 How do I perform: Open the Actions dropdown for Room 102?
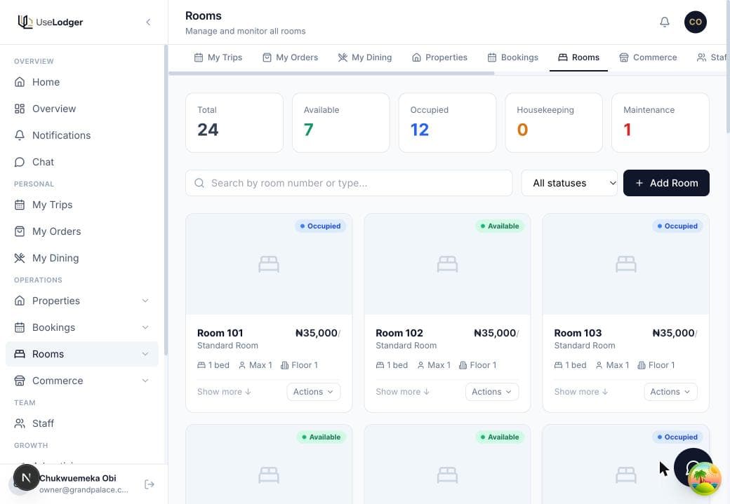491,392
